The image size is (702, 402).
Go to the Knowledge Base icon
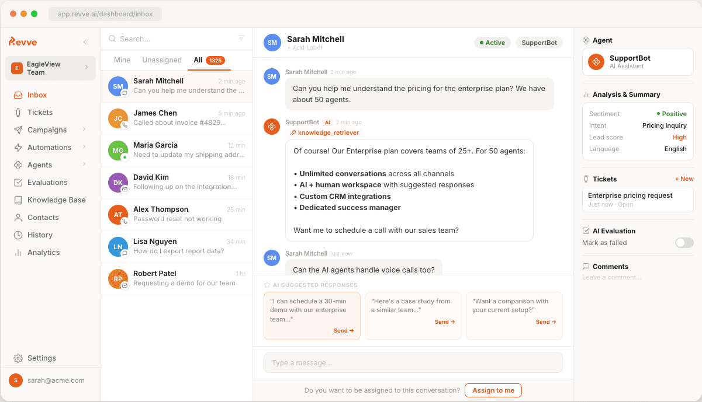click(x=18, y=200)
